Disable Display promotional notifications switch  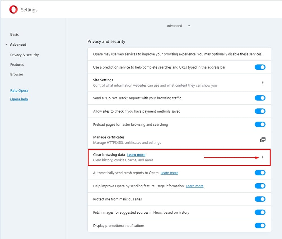[x=260, y=225]
